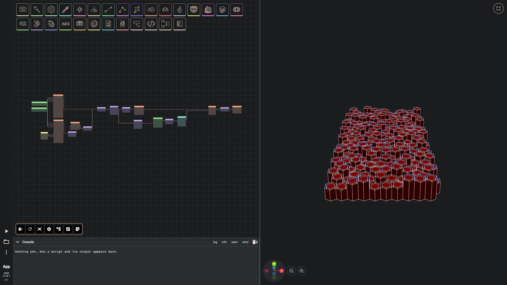Viewport: 507px width, 285px height.
Task: Open the stacked layered cube icon
Action: [x=222, y=10]
